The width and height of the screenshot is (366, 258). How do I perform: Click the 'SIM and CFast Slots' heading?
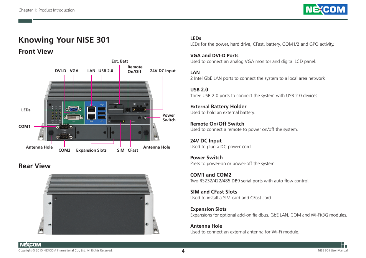(214, 192)
